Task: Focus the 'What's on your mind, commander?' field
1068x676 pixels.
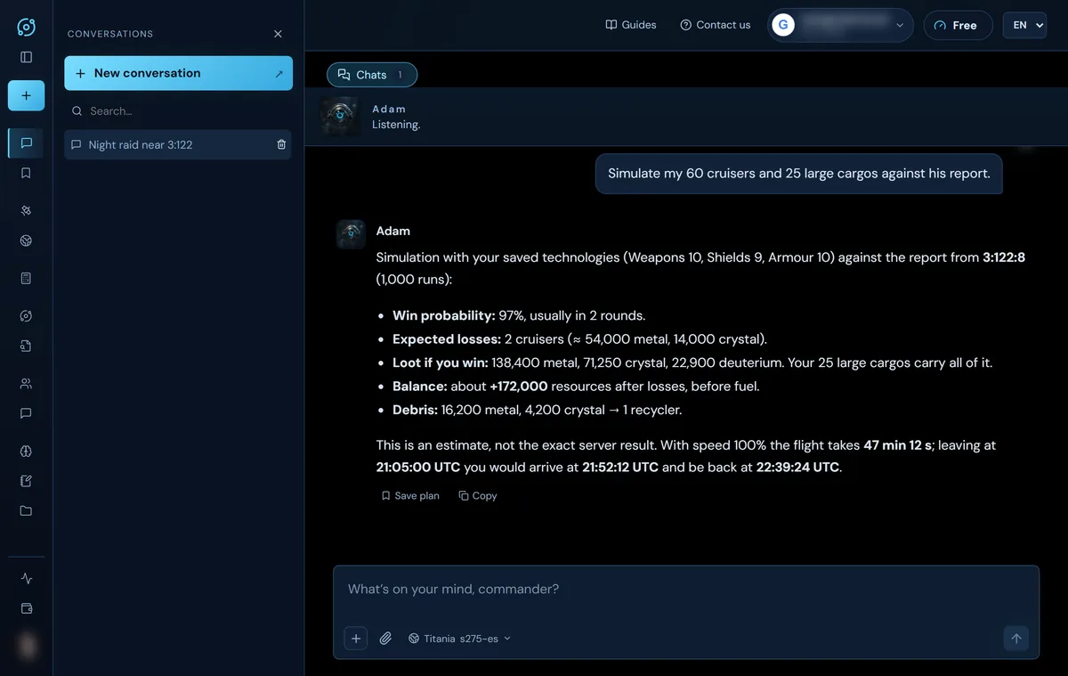Action: pos(686,590)
